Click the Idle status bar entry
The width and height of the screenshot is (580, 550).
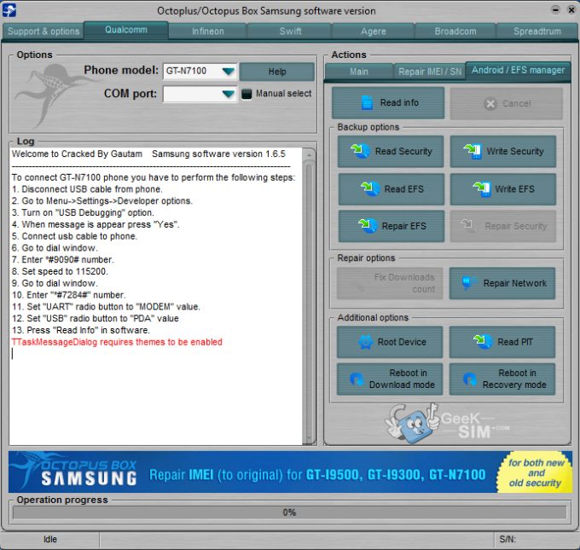tap(50, 539)
